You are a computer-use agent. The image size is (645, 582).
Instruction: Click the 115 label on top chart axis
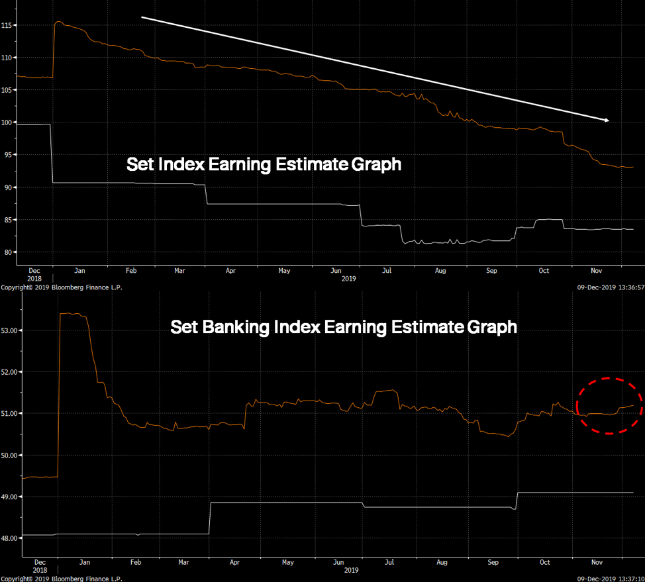pyautogui.click(x=8, y=25)
